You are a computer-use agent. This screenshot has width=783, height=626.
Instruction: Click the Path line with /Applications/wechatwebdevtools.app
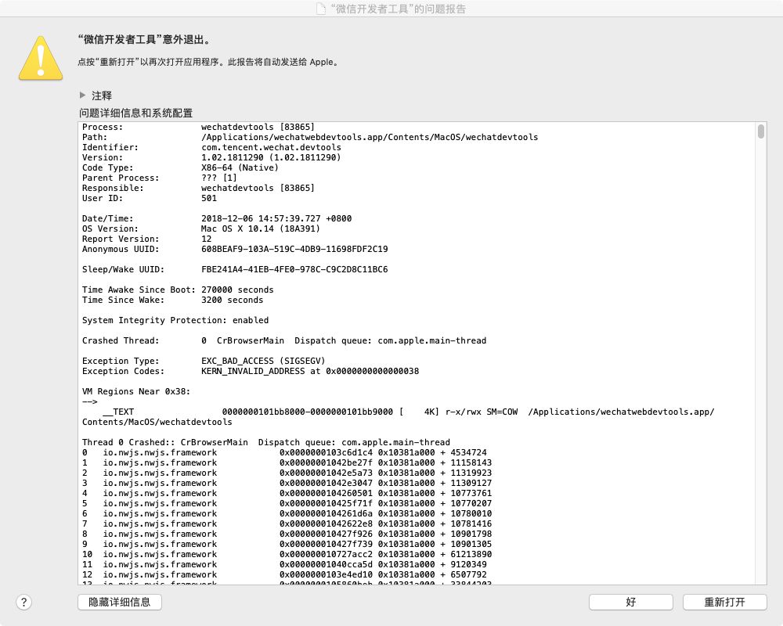coord(310,137)
